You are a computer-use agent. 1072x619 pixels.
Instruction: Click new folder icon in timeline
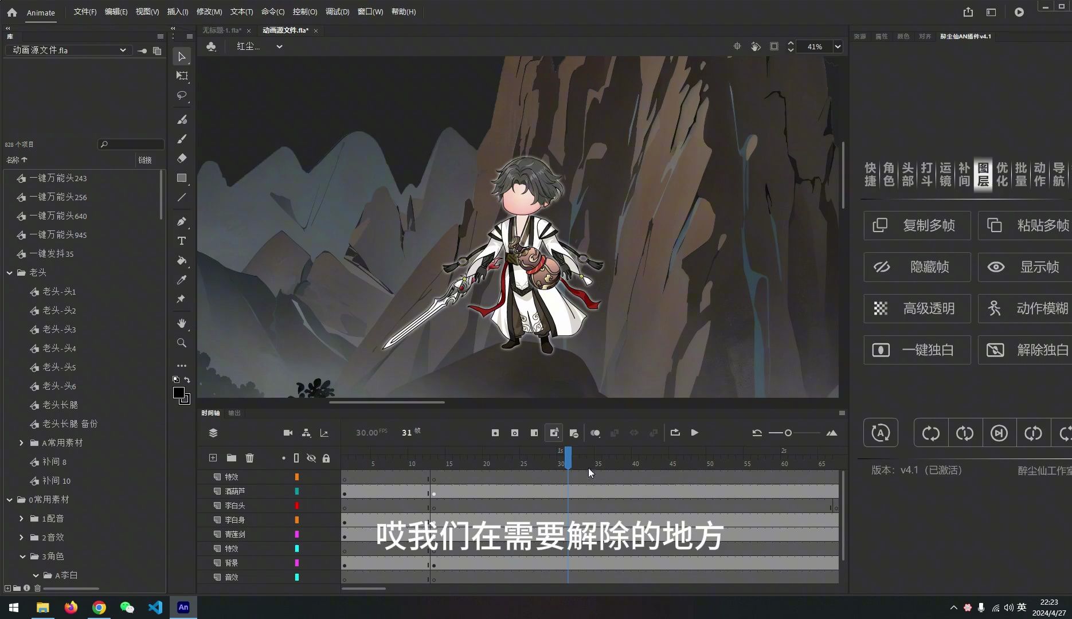point(231,458)
